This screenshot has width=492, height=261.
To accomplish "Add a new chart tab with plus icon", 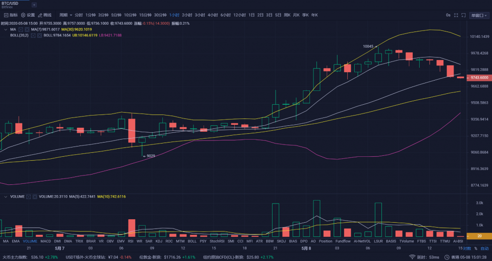I will (34, 5).
